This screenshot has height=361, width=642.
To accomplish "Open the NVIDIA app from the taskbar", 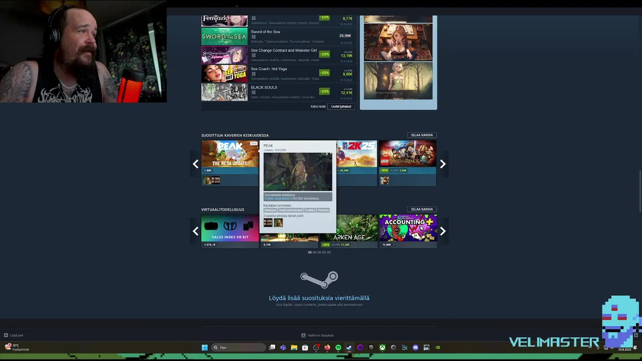I will [x=437, y=347].
